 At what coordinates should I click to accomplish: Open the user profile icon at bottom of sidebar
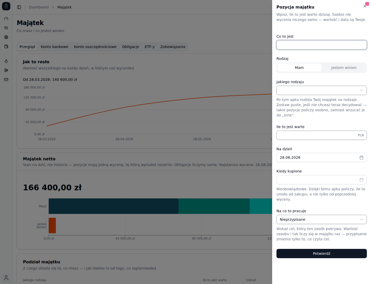(x=6, y=278)
